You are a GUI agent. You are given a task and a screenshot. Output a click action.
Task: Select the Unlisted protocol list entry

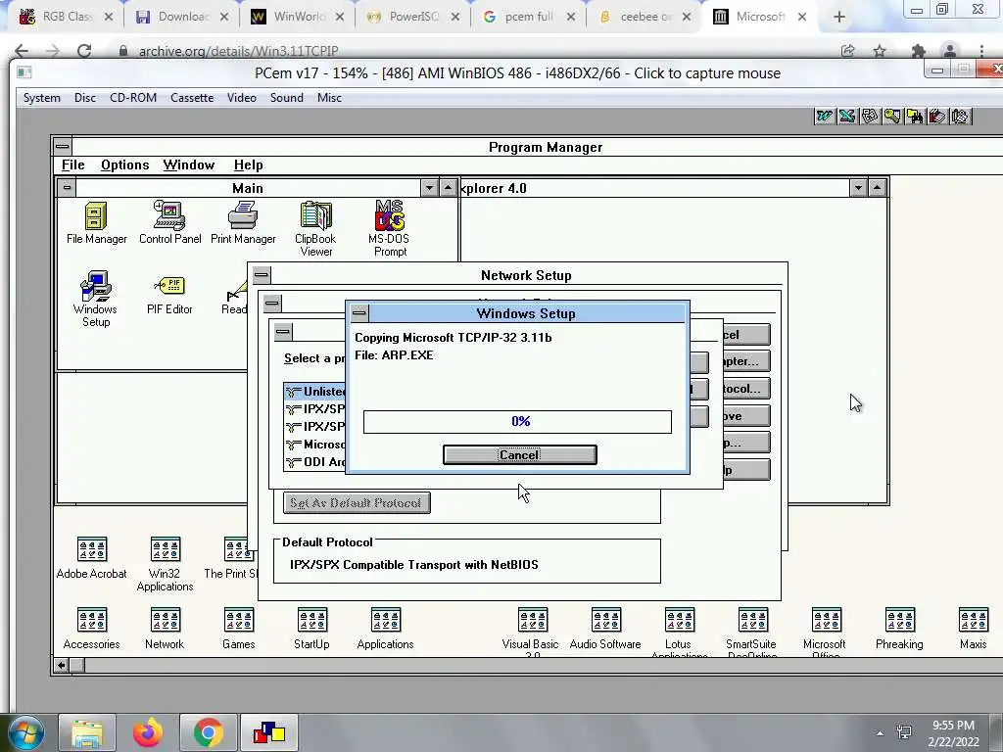(x=315, y=392)
